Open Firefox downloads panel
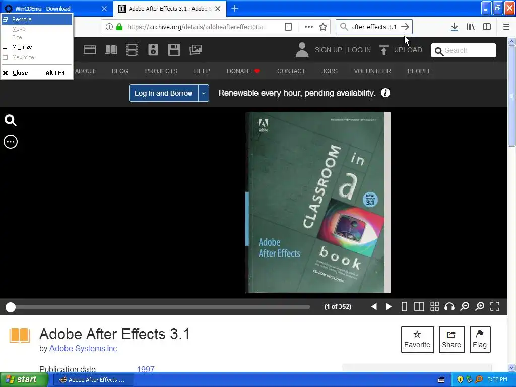Screen dimensions: 516x387 [x=455, y=27]
